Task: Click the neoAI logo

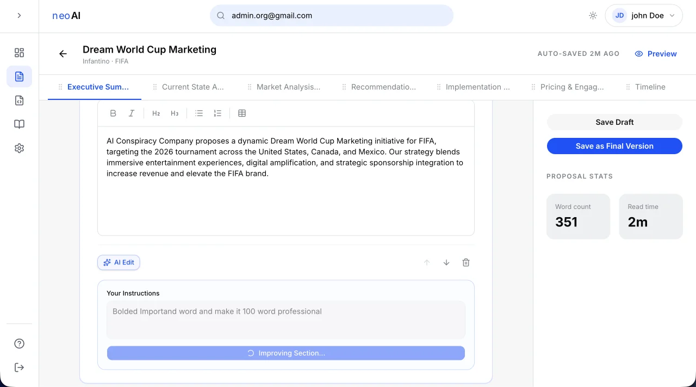Action: (66, 16)
